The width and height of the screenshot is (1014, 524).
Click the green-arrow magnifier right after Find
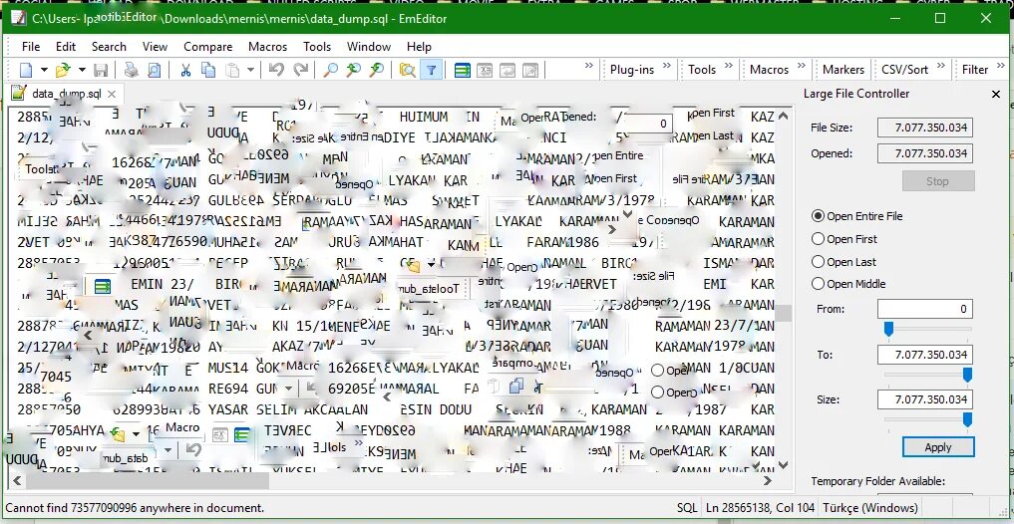(x=353, y=70)
